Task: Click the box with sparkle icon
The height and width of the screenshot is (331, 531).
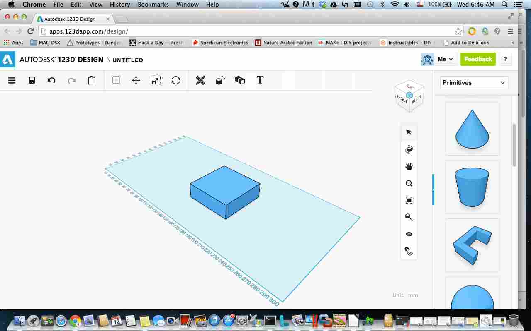Action: point(220,80)
